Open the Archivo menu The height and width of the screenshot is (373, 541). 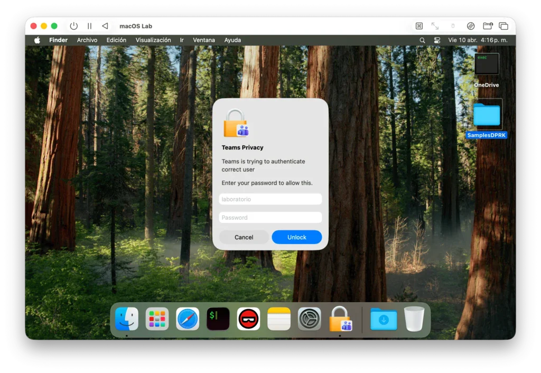[x=87, y=40]
